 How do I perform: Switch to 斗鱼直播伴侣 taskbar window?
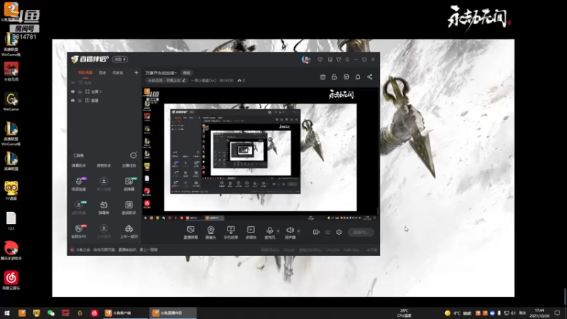point(173,313)
